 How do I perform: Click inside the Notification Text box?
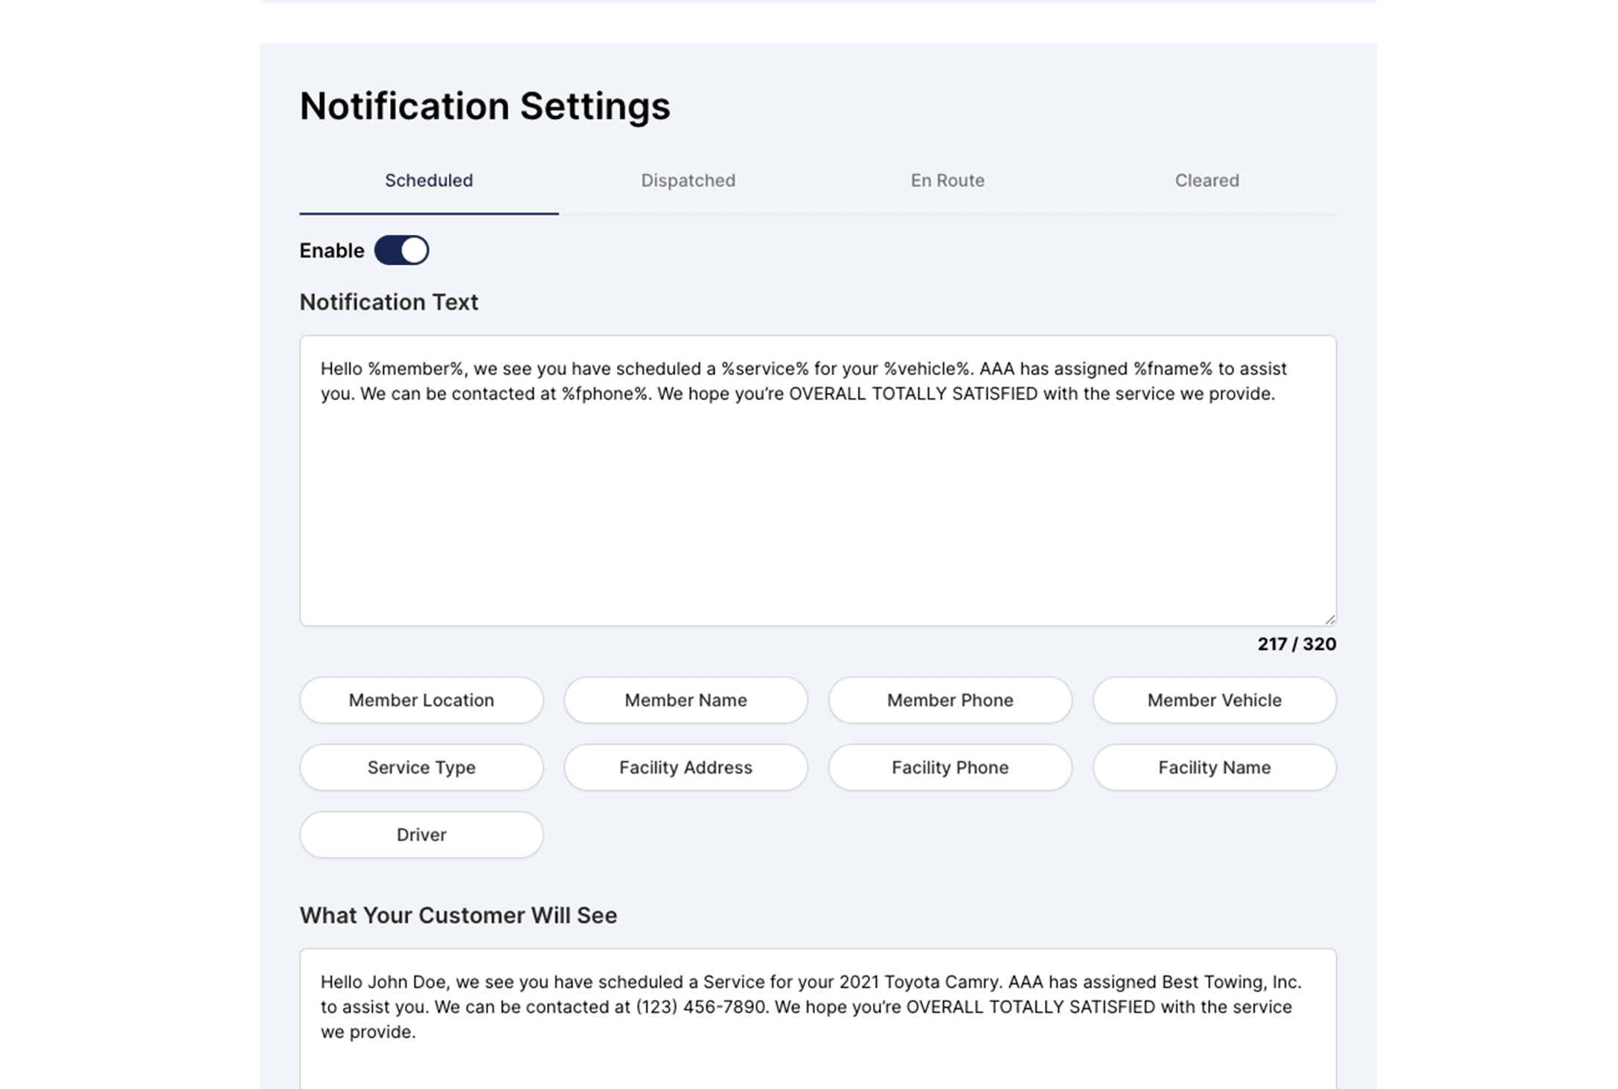point(817,506)
